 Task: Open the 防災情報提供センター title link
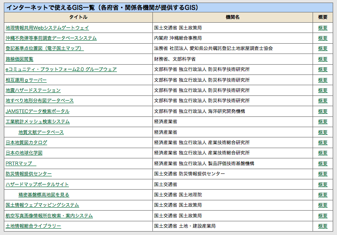[29, 174]
